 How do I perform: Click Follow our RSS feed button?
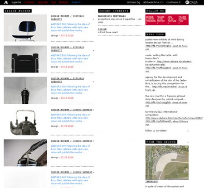[x=182, y=20]
